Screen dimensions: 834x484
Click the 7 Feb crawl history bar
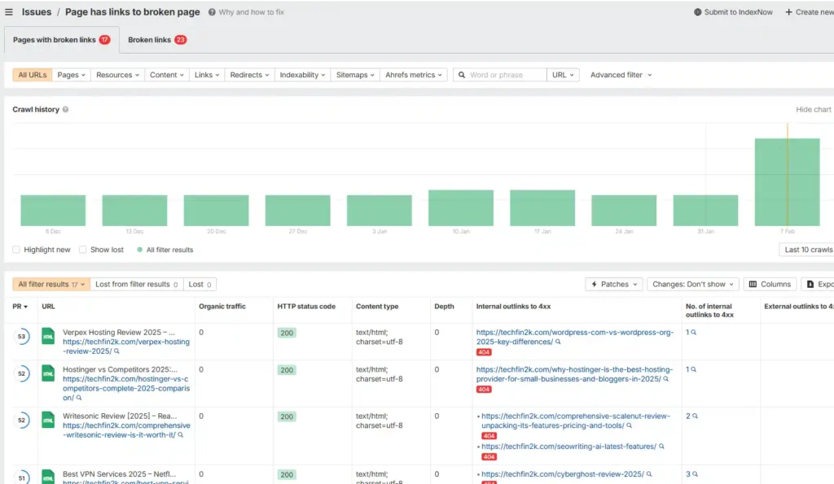[788, 182]
